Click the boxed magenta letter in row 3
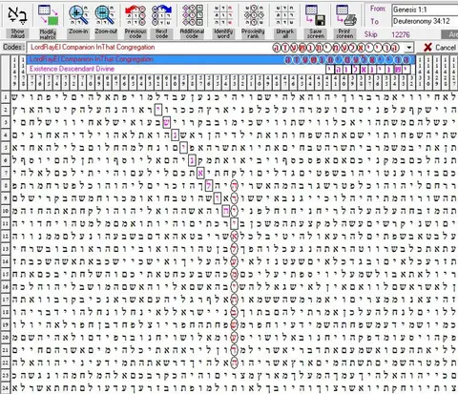This screenshot has height=394, width=458. [167, 123]
